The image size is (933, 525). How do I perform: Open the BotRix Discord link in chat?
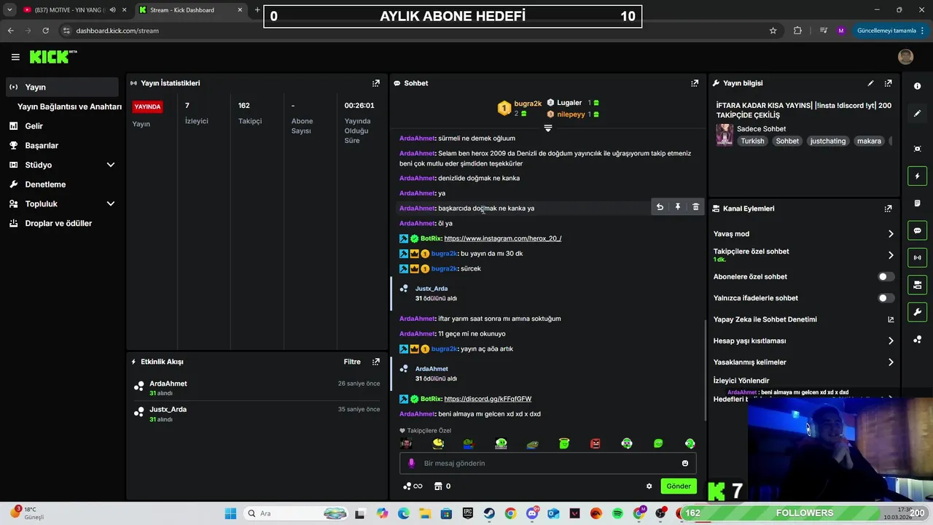coord(488,399)
